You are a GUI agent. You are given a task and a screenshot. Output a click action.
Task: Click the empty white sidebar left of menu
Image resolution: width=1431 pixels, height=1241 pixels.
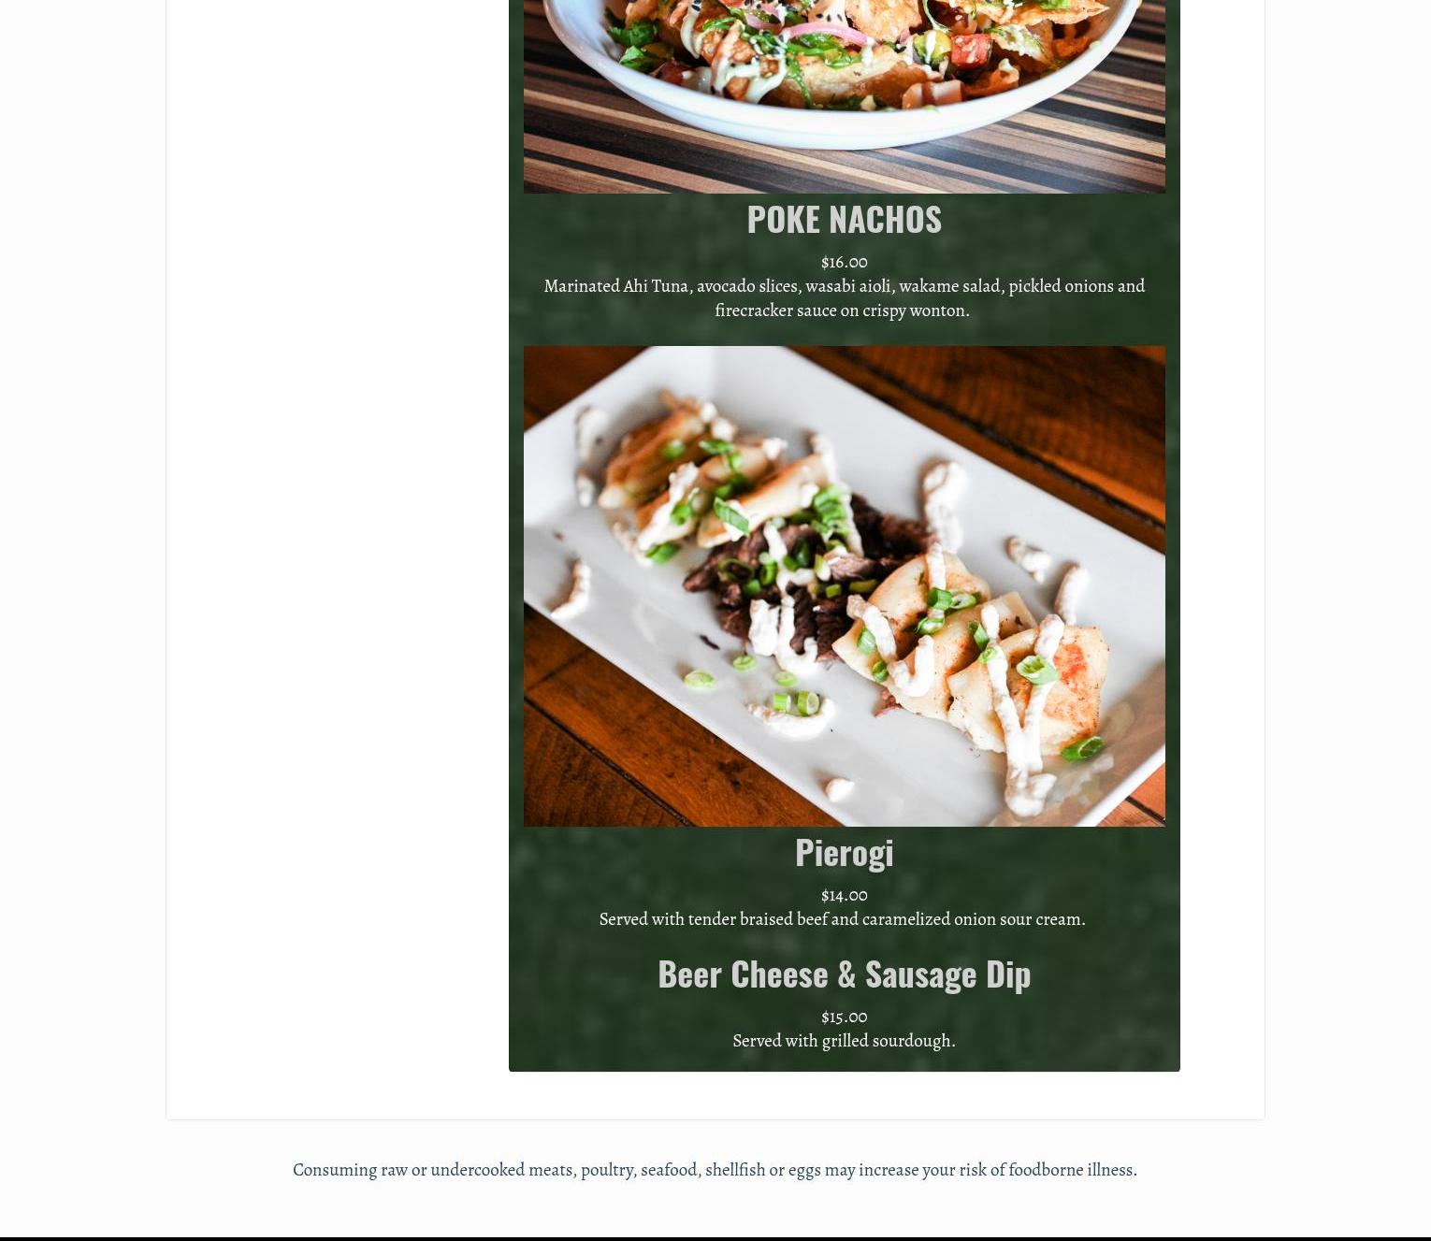pyautogui.click(x=337, y=561)
